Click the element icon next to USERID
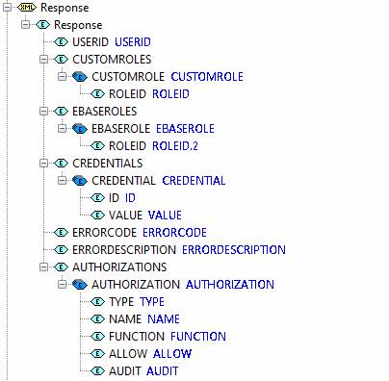 [x=61, y=41]
